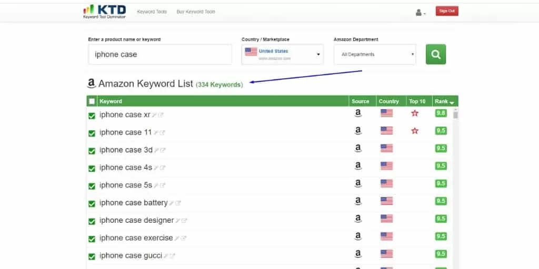Open Keyword Tools in top navigation
This screenshot has width=539, height=269.
pos(152,12)
